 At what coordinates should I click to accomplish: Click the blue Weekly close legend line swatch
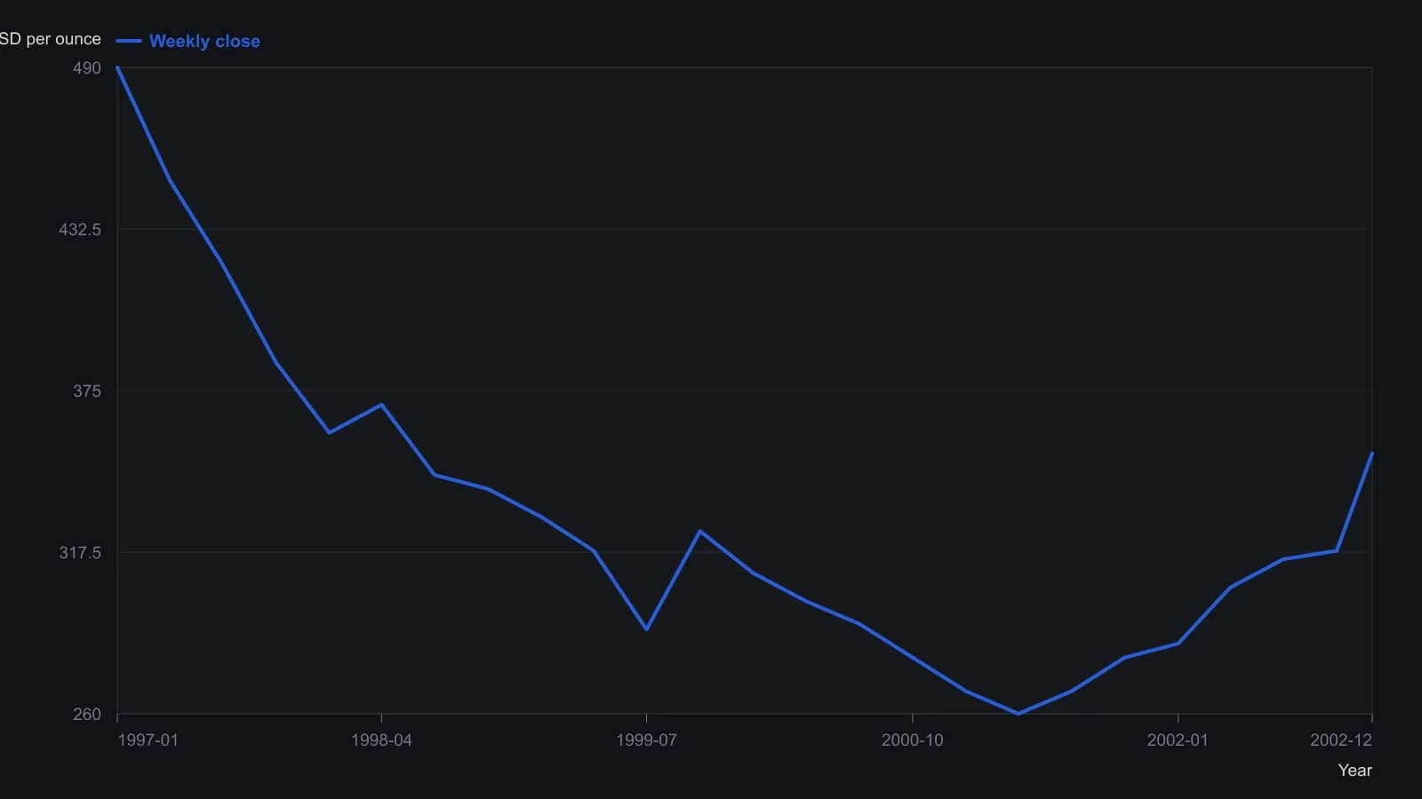pos(129,41)
